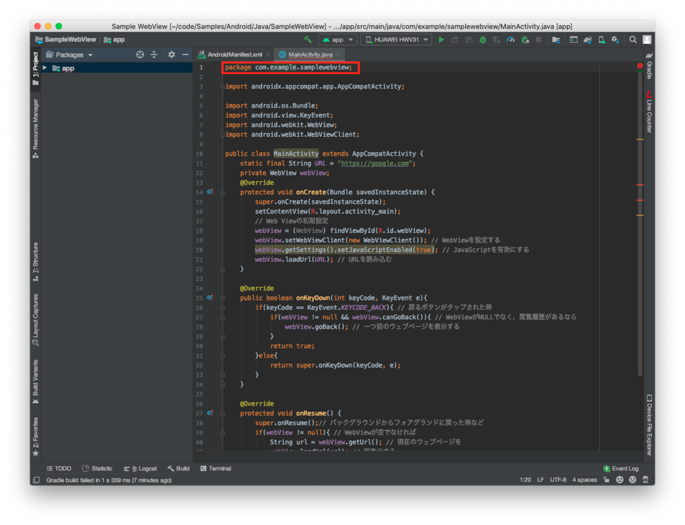This screenshot has height=525, width=685.
Task: Click the https://google.com URL string
Action: click(x=376, y=163)
